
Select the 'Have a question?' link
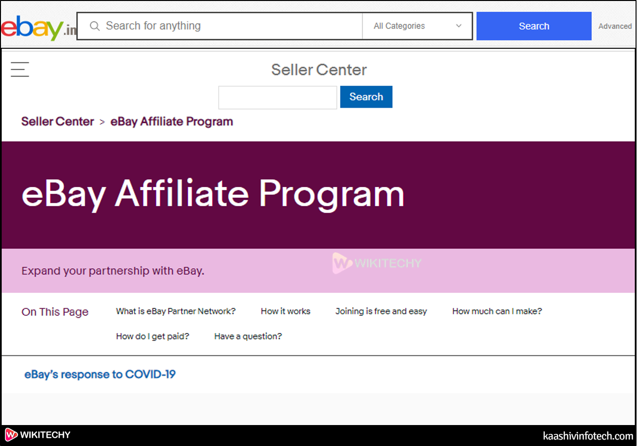(x=248, y=336)
